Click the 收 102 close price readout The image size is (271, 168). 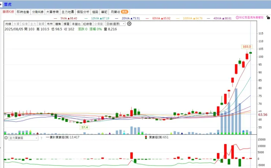pos(69,29)
